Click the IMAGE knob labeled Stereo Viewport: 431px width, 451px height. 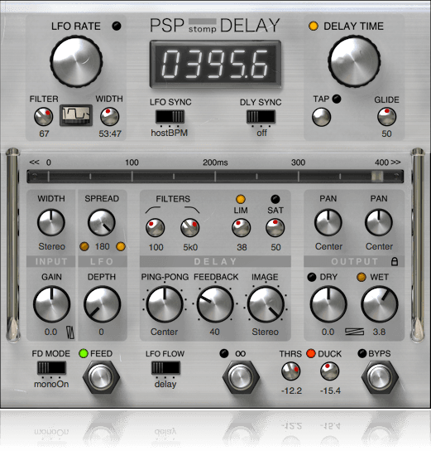tap(266, 304)
